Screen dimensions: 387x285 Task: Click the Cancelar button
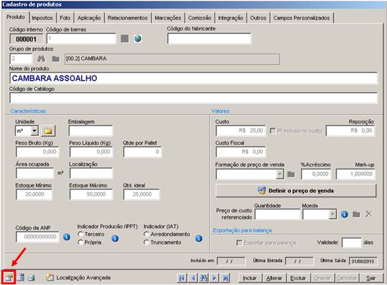click(x=347, y=278)
